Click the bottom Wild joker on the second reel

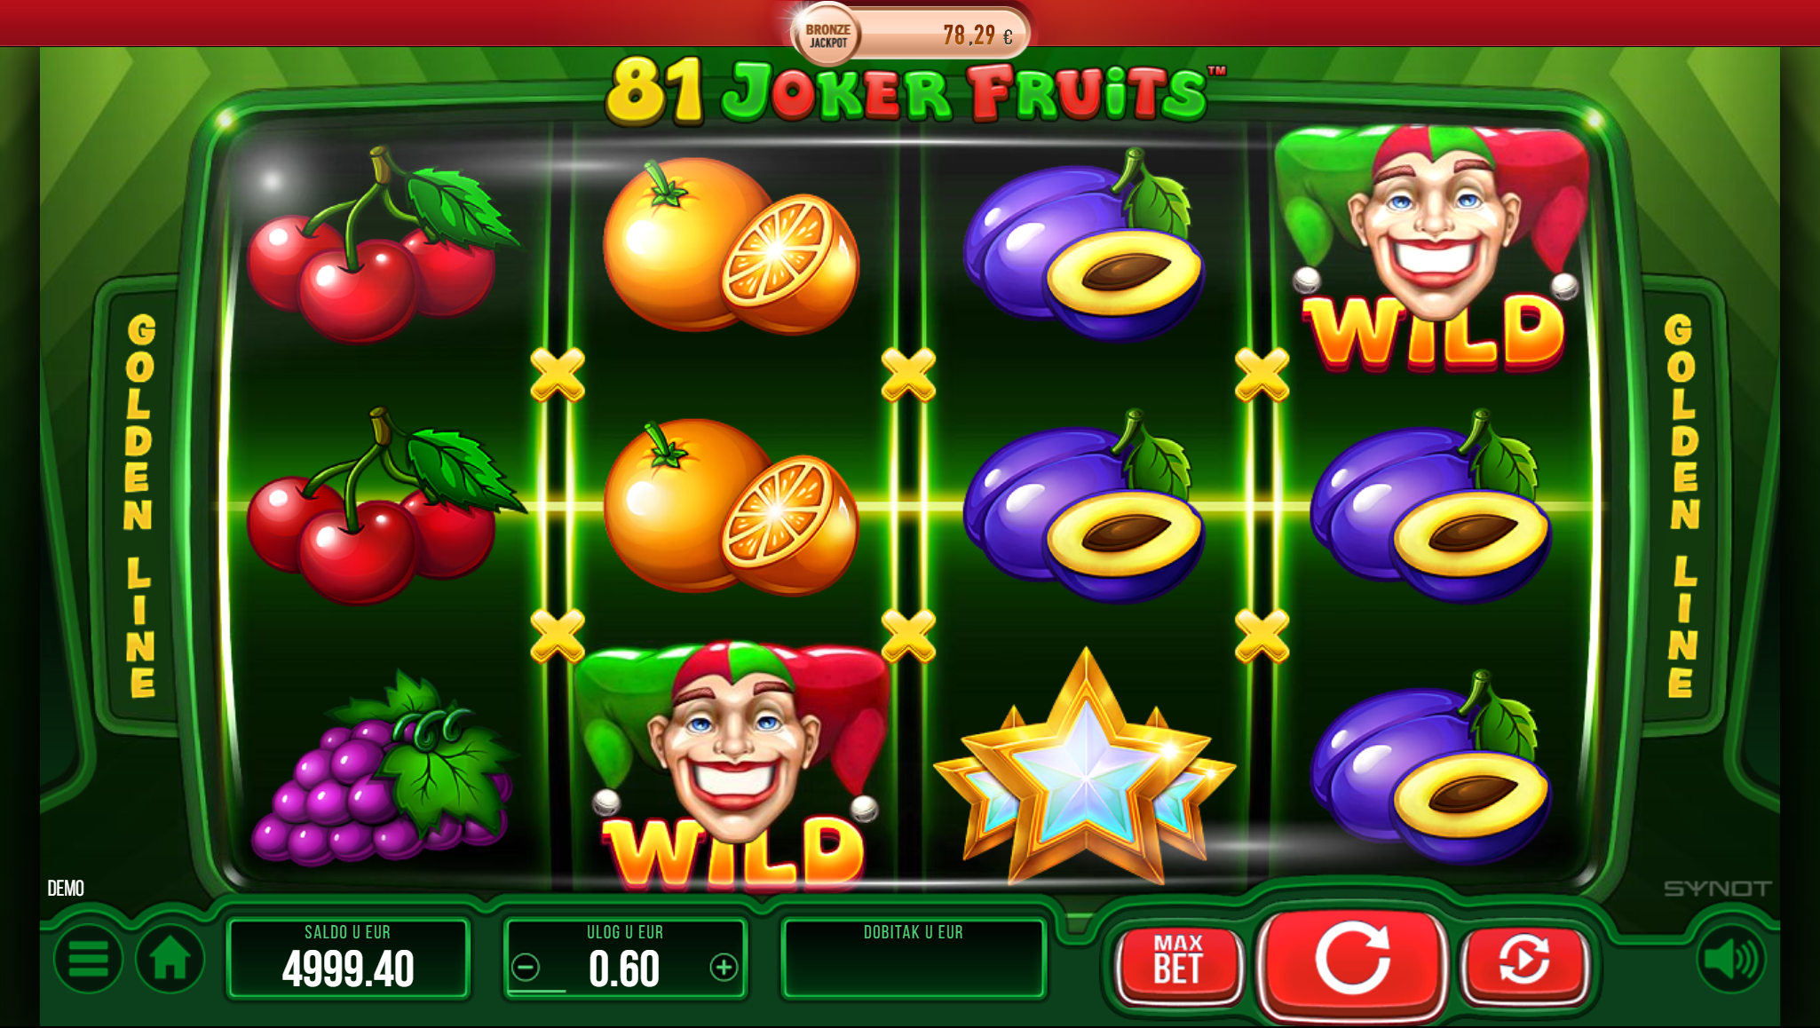(x=732, y=765)
